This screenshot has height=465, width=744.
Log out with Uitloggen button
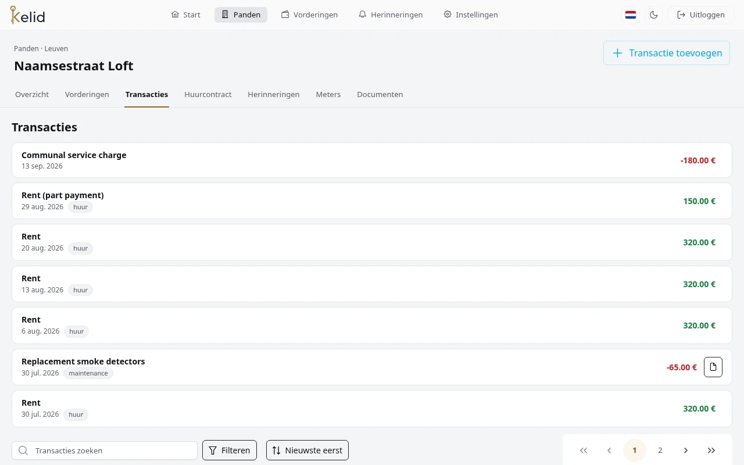click(x=701, y=15)
